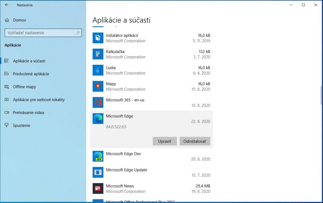Click the Microsoft Edge Update icon

click(98, 172)
